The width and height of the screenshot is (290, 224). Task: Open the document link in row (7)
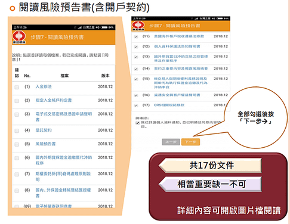pos(63,176)
